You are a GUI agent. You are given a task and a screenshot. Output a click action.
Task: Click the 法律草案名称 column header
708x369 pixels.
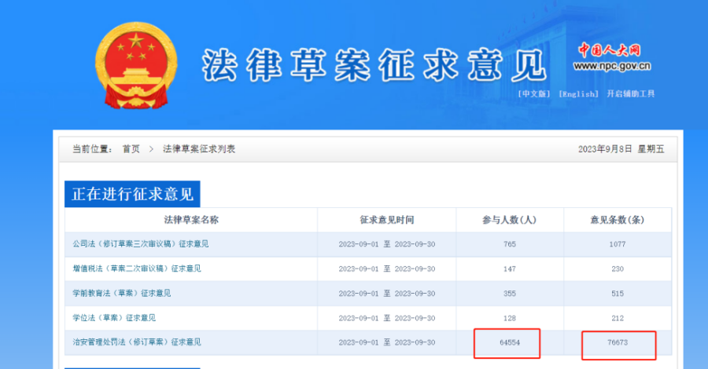tap(191, 220)
